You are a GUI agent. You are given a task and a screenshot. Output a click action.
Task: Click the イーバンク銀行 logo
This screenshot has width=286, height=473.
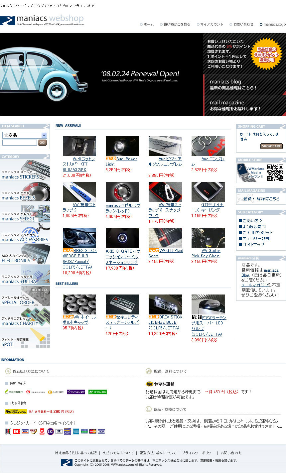tap(56, 392)
